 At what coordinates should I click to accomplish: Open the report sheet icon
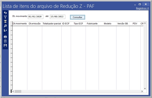click(x=5, y=41)
